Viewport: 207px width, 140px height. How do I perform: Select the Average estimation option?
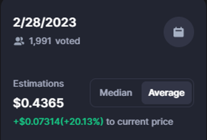(x=166, y=93)
